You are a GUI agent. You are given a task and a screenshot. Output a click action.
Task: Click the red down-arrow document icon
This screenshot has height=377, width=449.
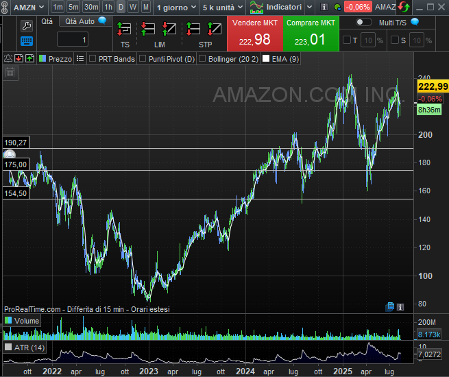(19, 59)
